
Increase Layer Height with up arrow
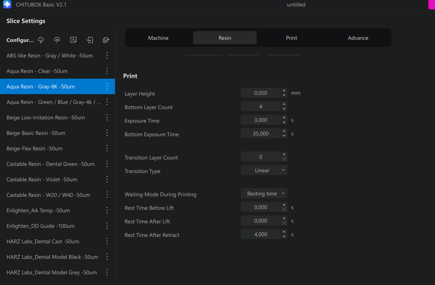[284, 90]
